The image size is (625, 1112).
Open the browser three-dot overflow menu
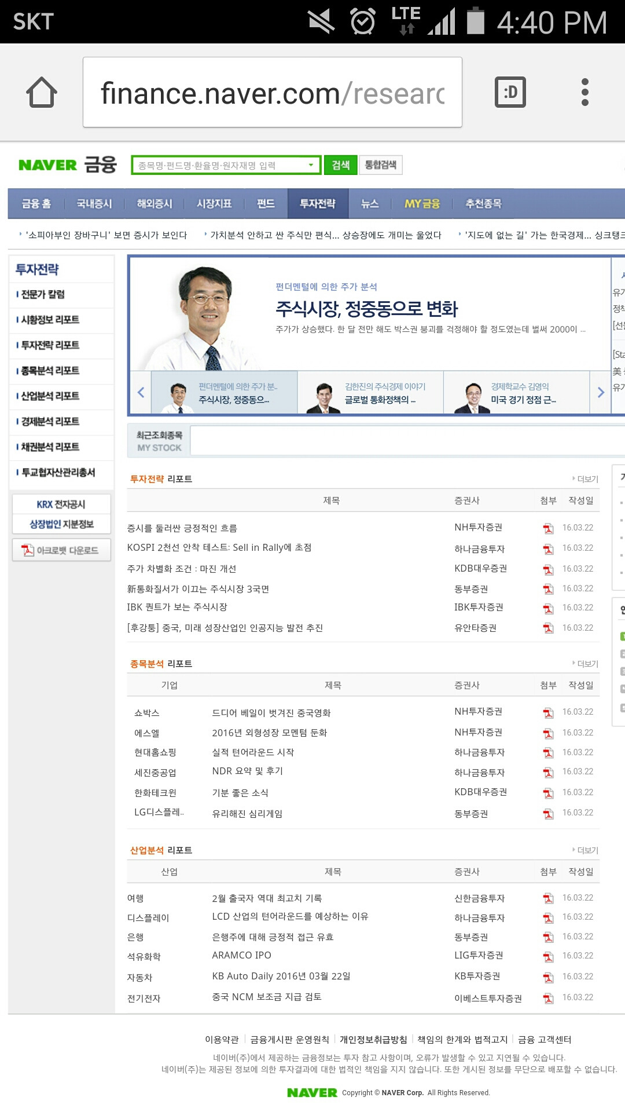585,92
